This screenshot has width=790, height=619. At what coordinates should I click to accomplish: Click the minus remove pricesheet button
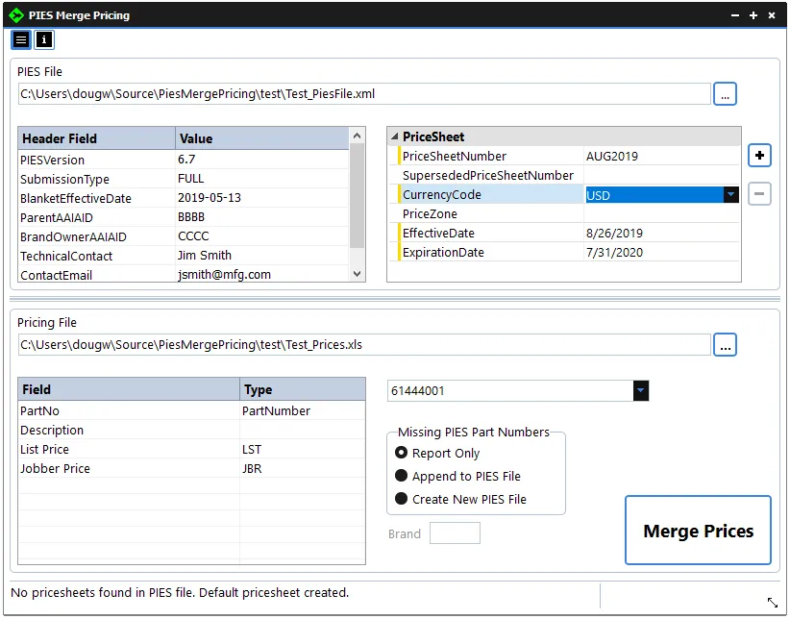[x=759, y=194]
